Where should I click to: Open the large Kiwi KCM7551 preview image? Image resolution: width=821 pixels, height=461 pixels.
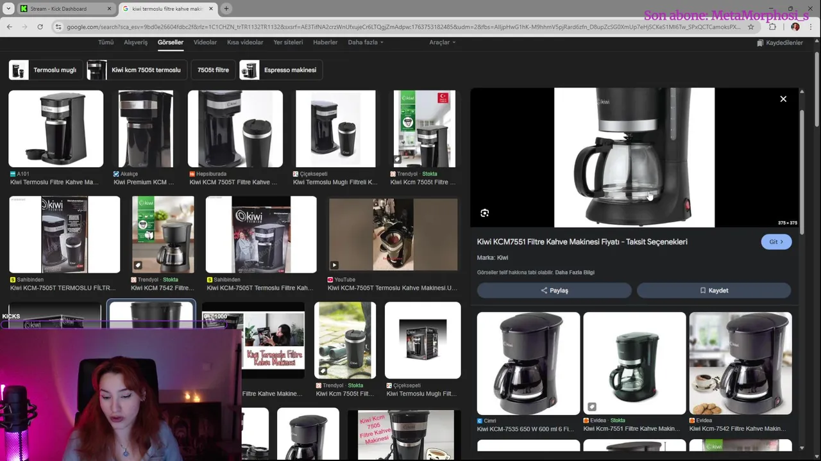[x=634, y=158]
